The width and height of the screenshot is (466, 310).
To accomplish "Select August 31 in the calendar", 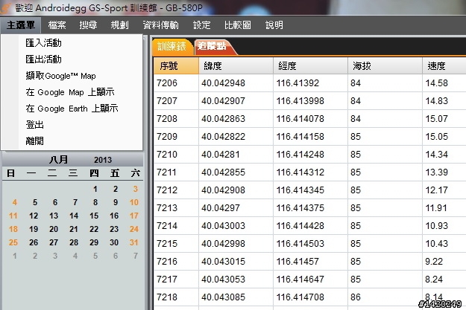I will point(134,242).
